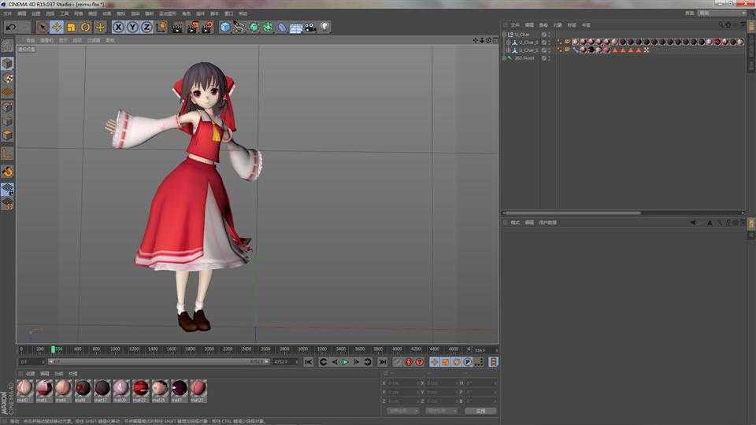The image size is (756, 425).
Task: Select the mat8 material thumbnail
Action: [x=83, y=390]
